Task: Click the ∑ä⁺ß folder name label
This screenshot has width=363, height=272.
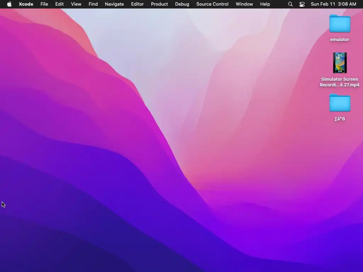Action: pyautogui.click(x=340, y=119)
